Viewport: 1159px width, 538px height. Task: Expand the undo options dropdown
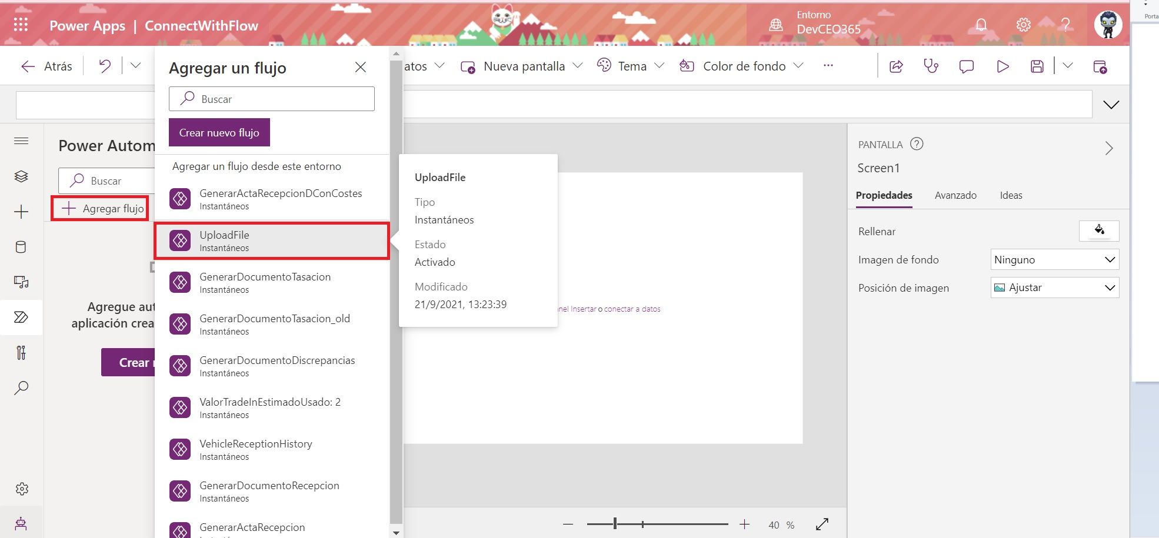click(135, 65)
